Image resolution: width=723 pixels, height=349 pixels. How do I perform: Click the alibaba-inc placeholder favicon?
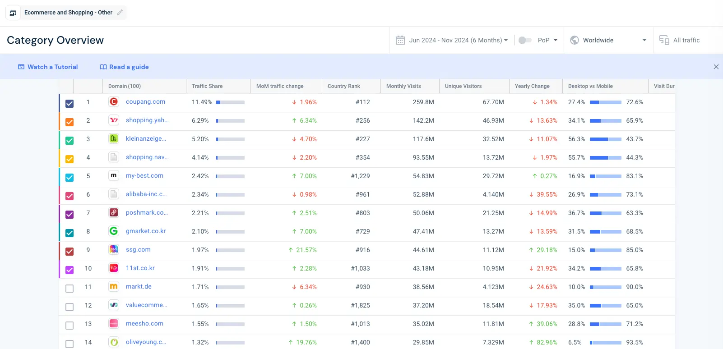114,194
